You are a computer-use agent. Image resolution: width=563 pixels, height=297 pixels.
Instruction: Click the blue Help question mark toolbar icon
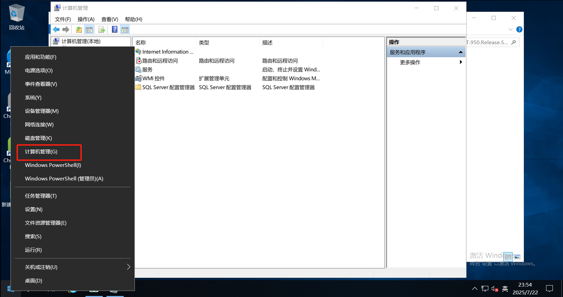pos(115,30)
